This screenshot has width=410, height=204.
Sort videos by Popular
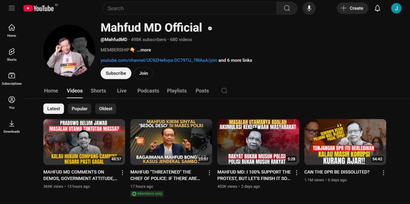[80, 109]
